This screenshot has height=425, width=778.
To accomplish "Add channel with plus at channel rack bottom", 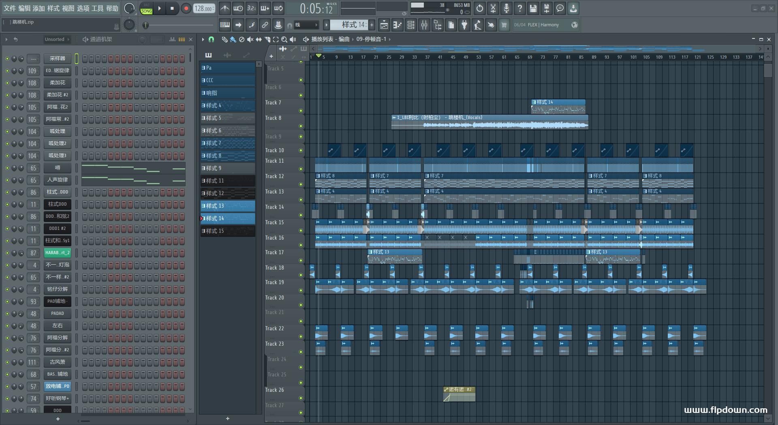I will pos(58,419).
